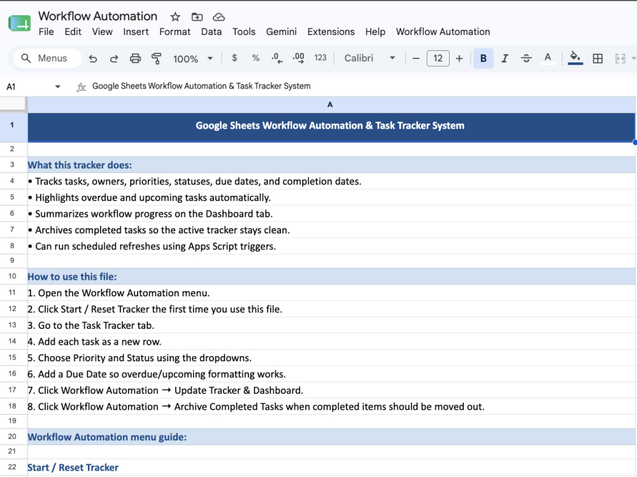
Task: Click the Google Sheets home icon
Action: pos(20,23)
